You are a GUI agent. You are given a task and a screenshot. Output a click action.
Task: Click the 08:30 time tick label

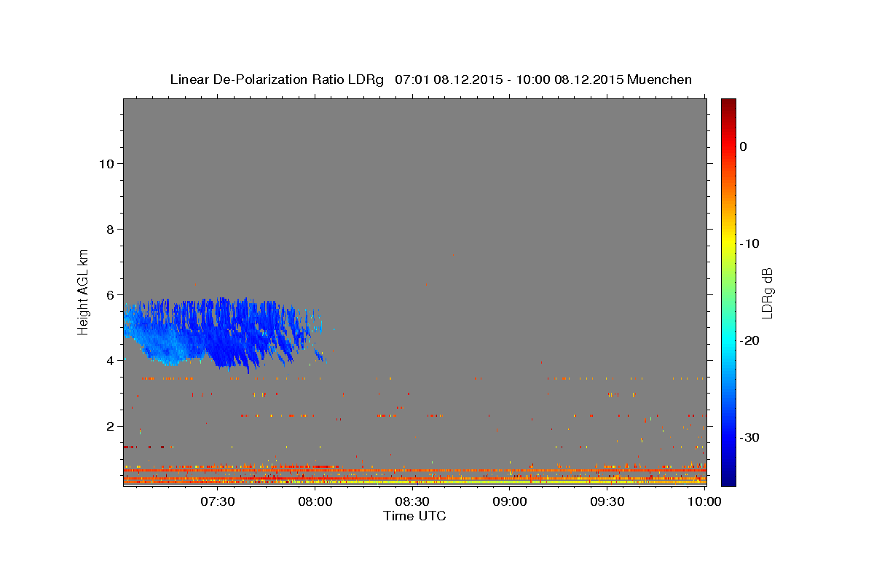point(412,501)
